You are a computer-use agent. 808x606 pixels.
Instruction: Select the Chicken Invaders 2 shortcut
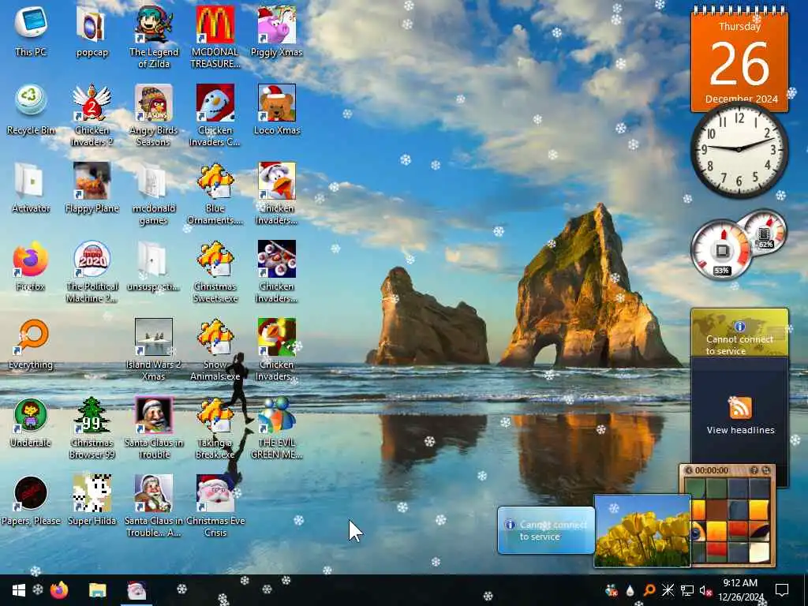pos(92,114)
